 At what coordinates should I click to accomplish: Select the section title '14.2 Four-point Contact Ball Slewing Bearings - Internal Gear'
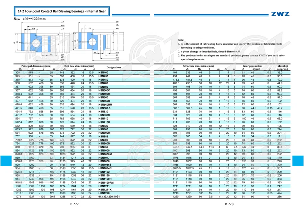(62, 11)
